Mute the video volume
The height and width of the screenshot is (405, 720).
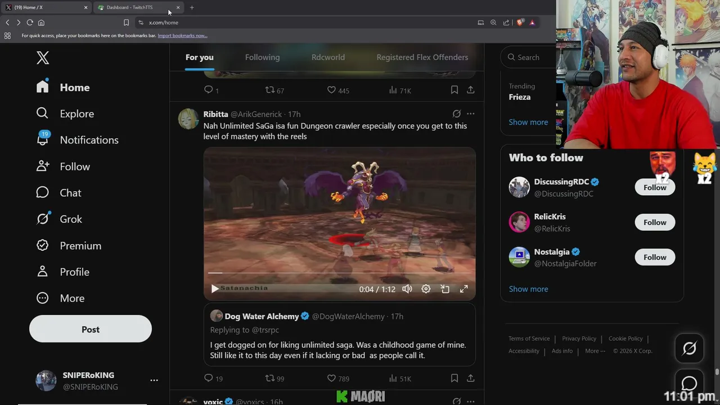[x=407, y=289]
